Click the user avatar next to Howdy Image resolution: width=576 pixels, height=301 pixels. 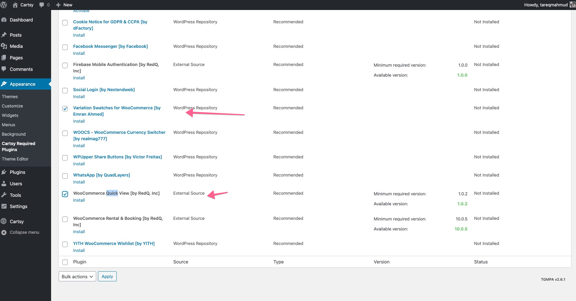(573, 5)
